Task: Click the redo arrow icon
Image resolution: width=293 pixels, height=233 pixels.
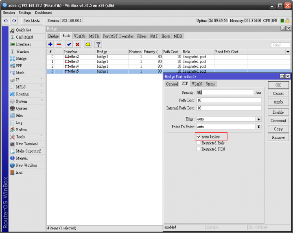Action: (14, 21)
